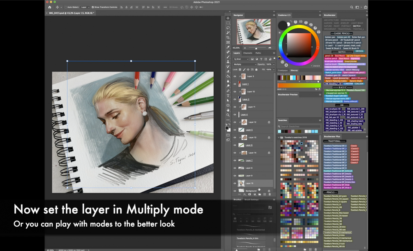
Task: Toggle lock all button in Layers panel
Action: 256,70
